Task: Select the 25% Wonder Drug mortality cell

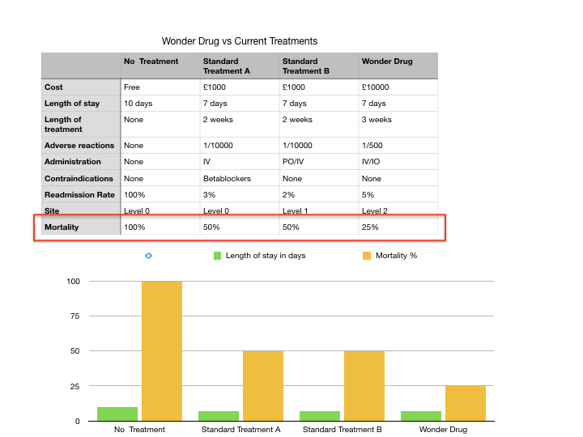Action: pos(398,227)
